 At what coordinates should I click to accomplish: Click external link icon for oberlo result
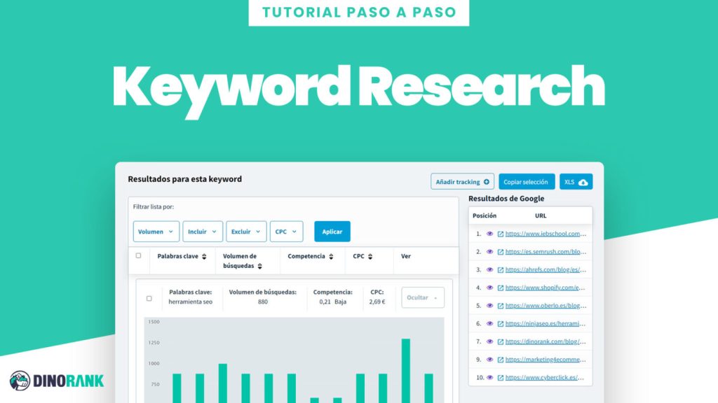click(x=501, y=306)
